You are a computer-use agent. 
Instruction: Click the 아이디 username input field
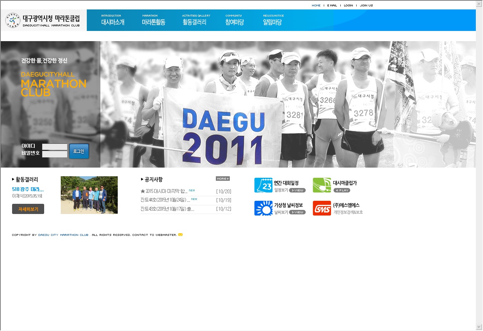point(55,147)
